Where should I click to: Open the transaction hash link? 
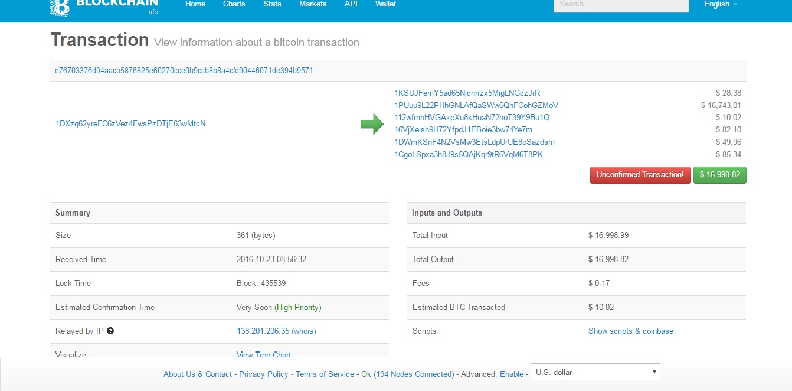(x=184, y=70)
